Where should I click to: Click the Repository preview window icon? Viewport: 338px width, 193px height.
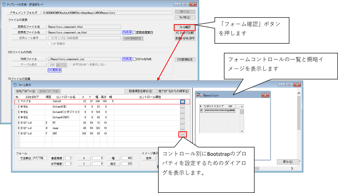coord(199,95)
